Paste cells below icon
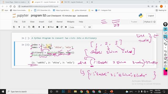168x94 pixels. pos(34,27)
